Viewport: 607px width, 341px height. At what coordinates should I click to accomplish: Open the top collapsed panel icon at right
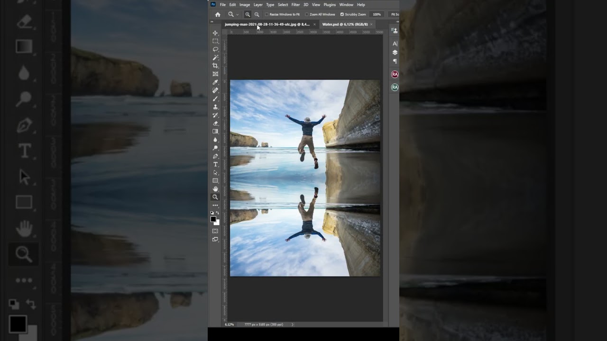click(394, 30)
